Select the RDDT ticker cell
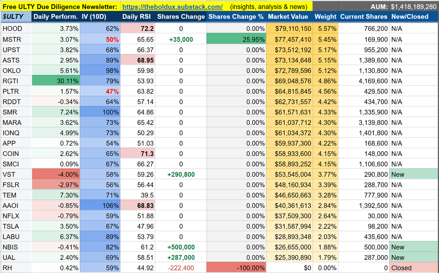Image resolution: width=439 pixels, height=273 pixels. 16,102
